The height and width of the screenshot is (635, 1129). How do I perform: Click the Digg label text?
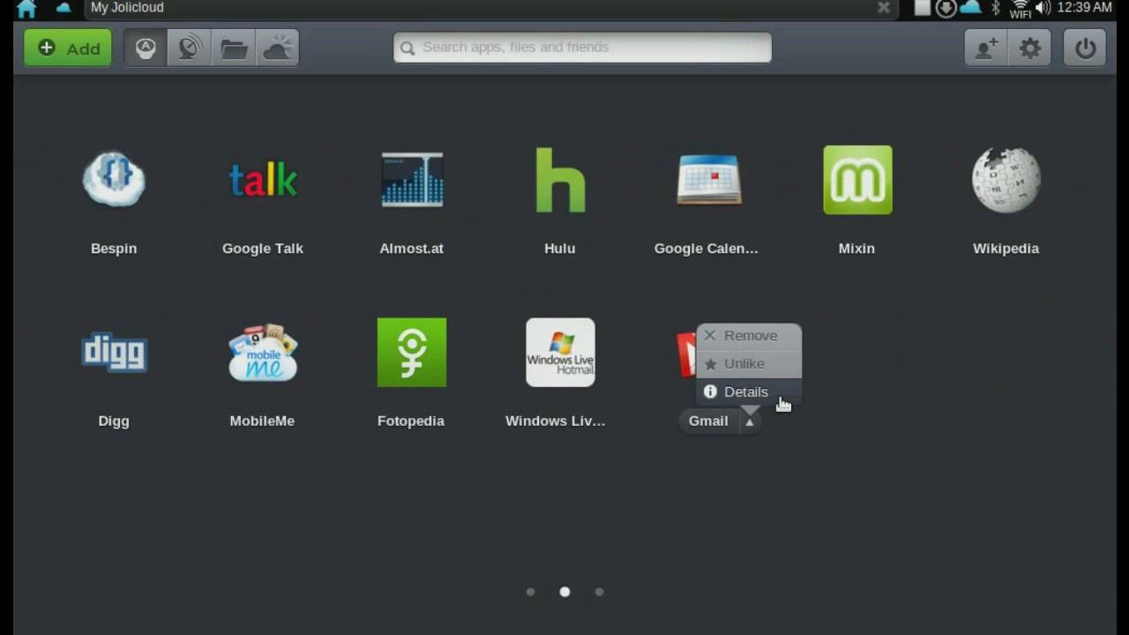(114, 422)
